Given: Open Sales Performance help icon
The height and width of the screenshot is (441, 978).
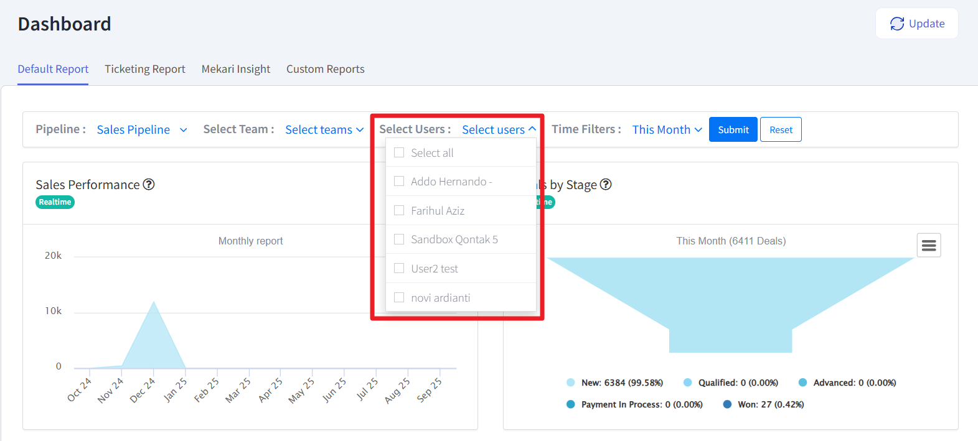Looking at the screenshot, I should tap(149, 185).
